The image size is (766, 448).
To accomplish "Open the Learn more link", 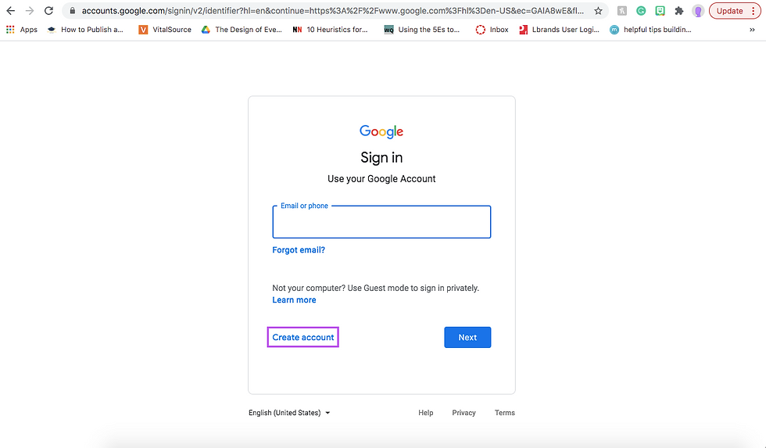I will (x=294, y=300).
